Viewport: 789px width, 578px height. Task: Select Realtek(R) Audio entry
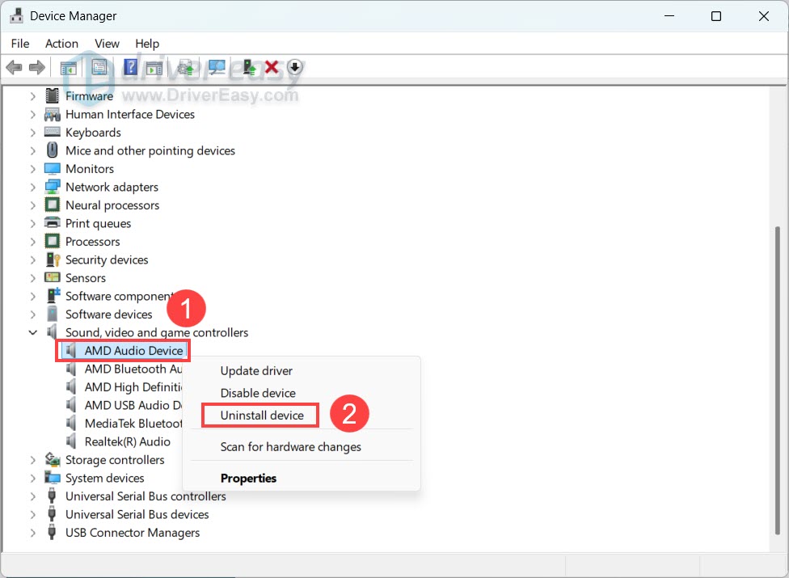127,441
